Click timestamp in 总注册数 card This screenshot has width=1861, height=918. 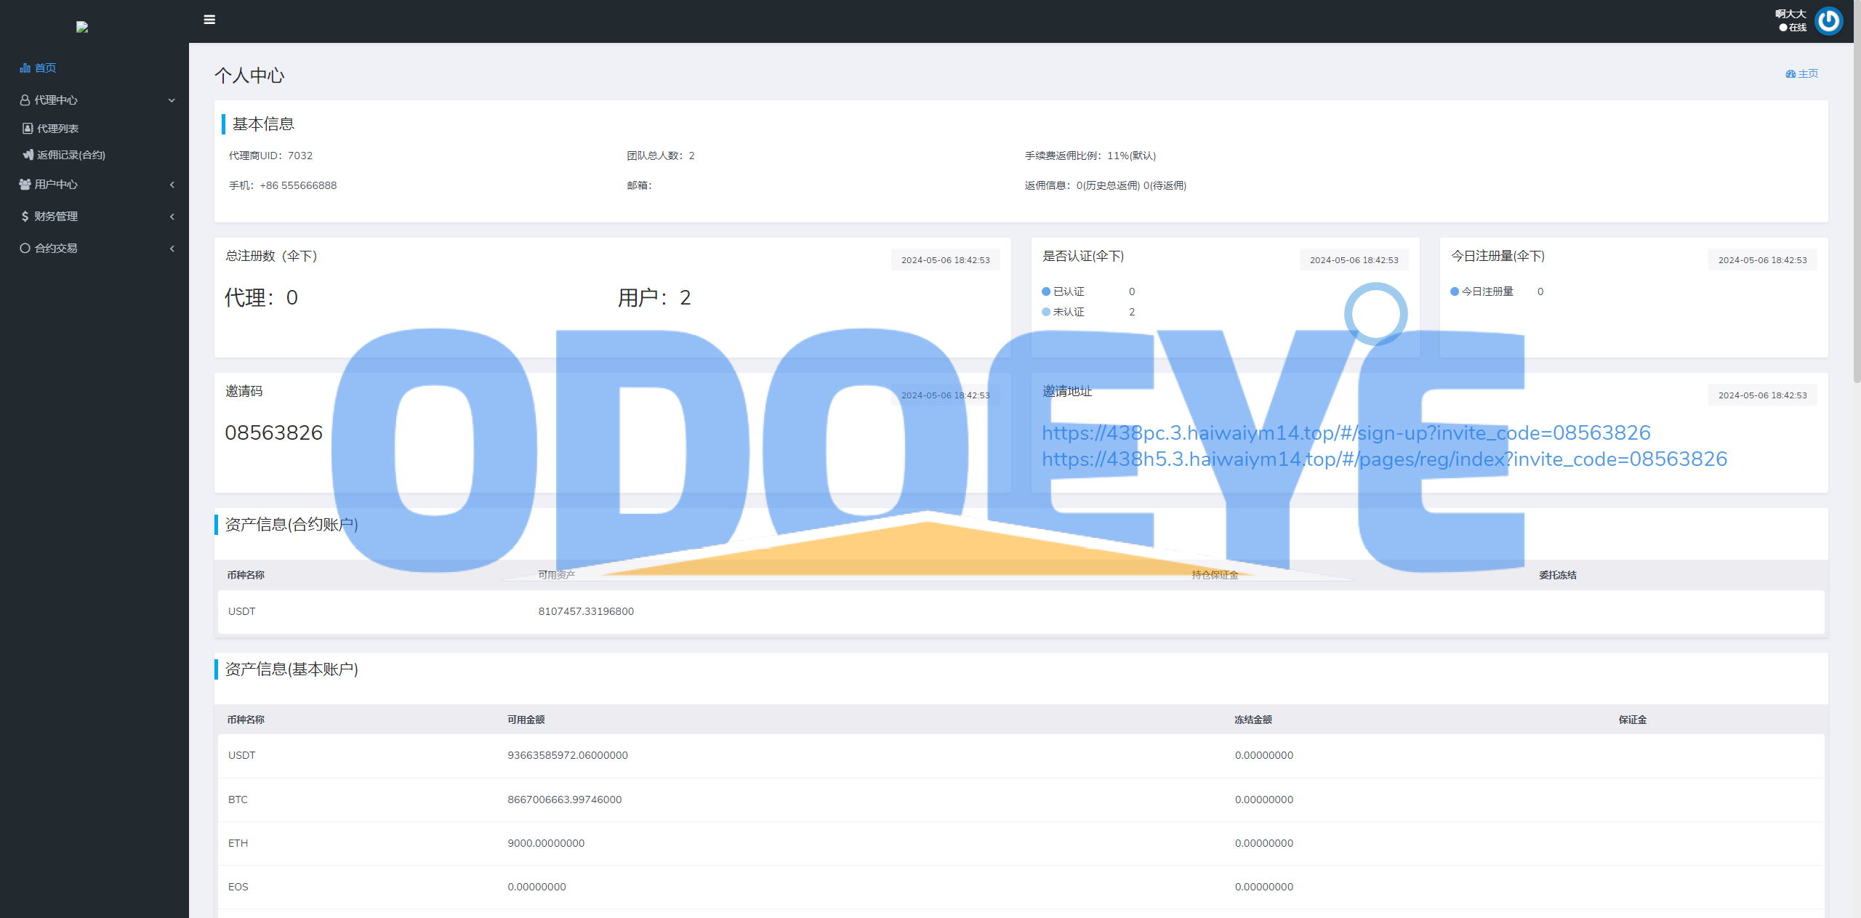(x=945, y=260)
